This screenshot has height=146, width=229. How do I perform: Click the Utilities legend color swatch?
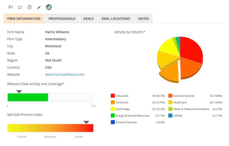click(x=170, y=116)
